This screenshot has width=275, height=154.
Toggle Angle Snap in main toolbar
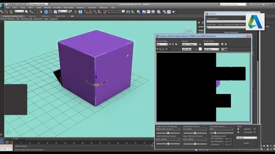[90, 12]
